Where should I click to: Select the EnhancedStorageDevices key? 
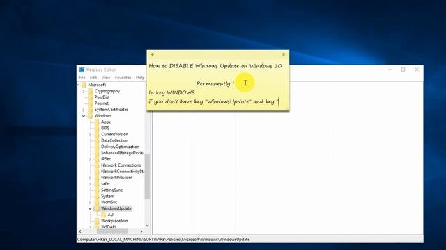coord(123,153)
